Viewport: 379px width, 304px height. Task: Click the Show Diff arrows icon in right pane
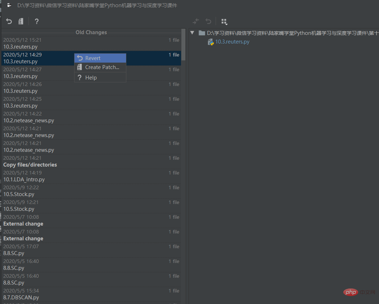point(196,21)
